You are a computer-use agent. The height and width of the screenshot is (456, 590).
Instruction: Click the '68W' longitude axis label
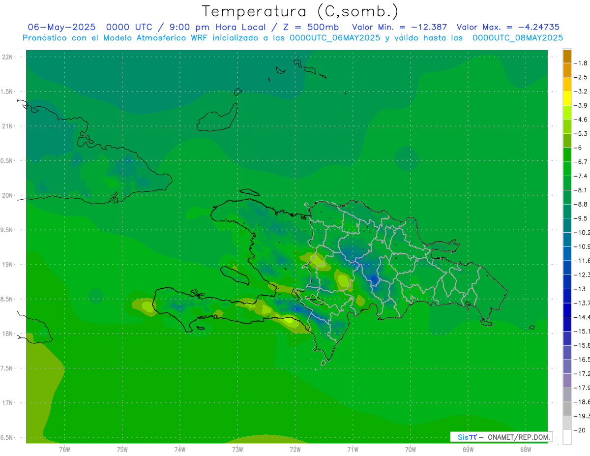pyautogui.click(x=525, y=449)
